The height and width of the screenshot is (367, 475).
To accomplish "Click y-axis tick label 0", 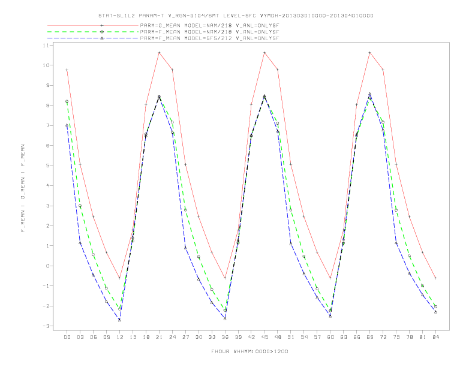I will [47, 266].
